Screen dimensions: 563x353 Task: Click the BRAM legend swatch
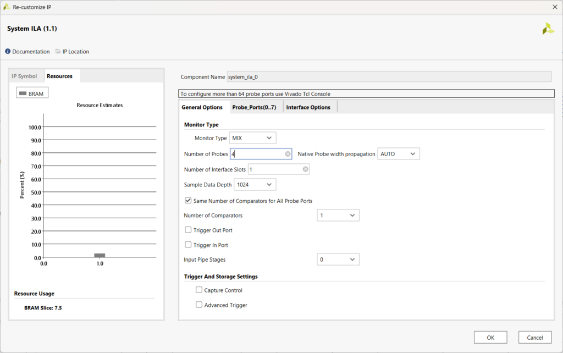pyautogui.click(x=23, y=94)
